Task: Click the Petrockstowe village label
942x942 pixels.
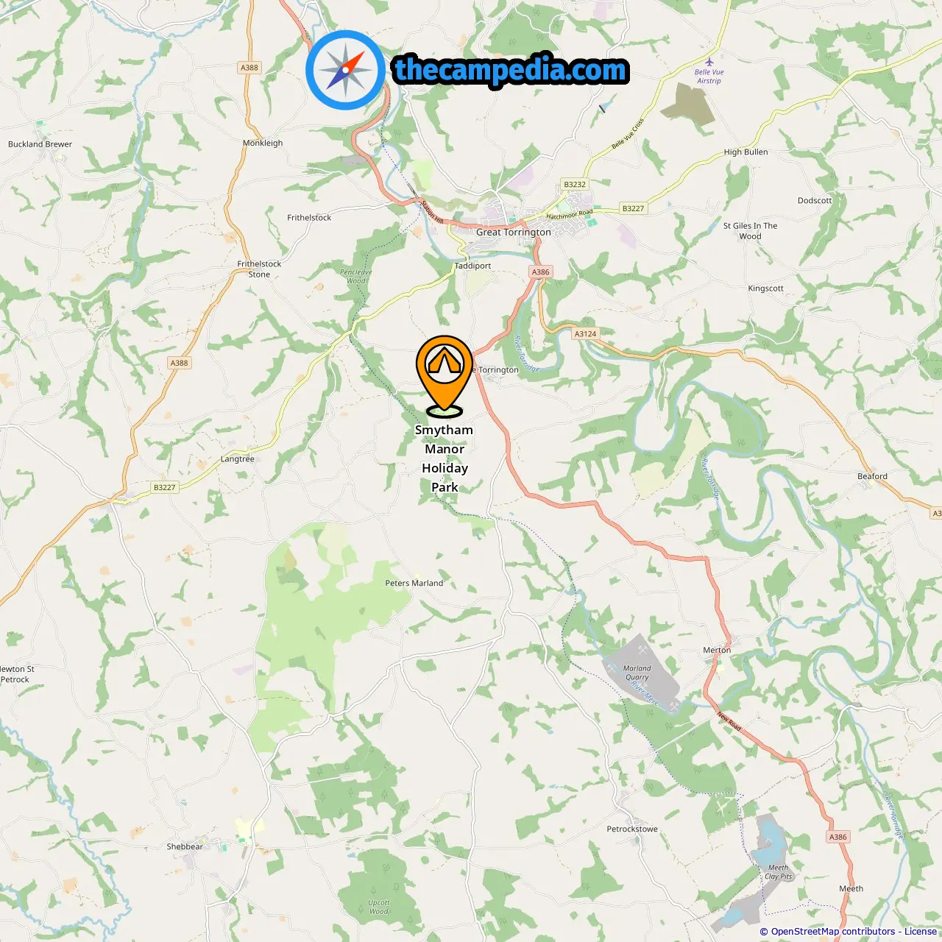Action: 632,829
